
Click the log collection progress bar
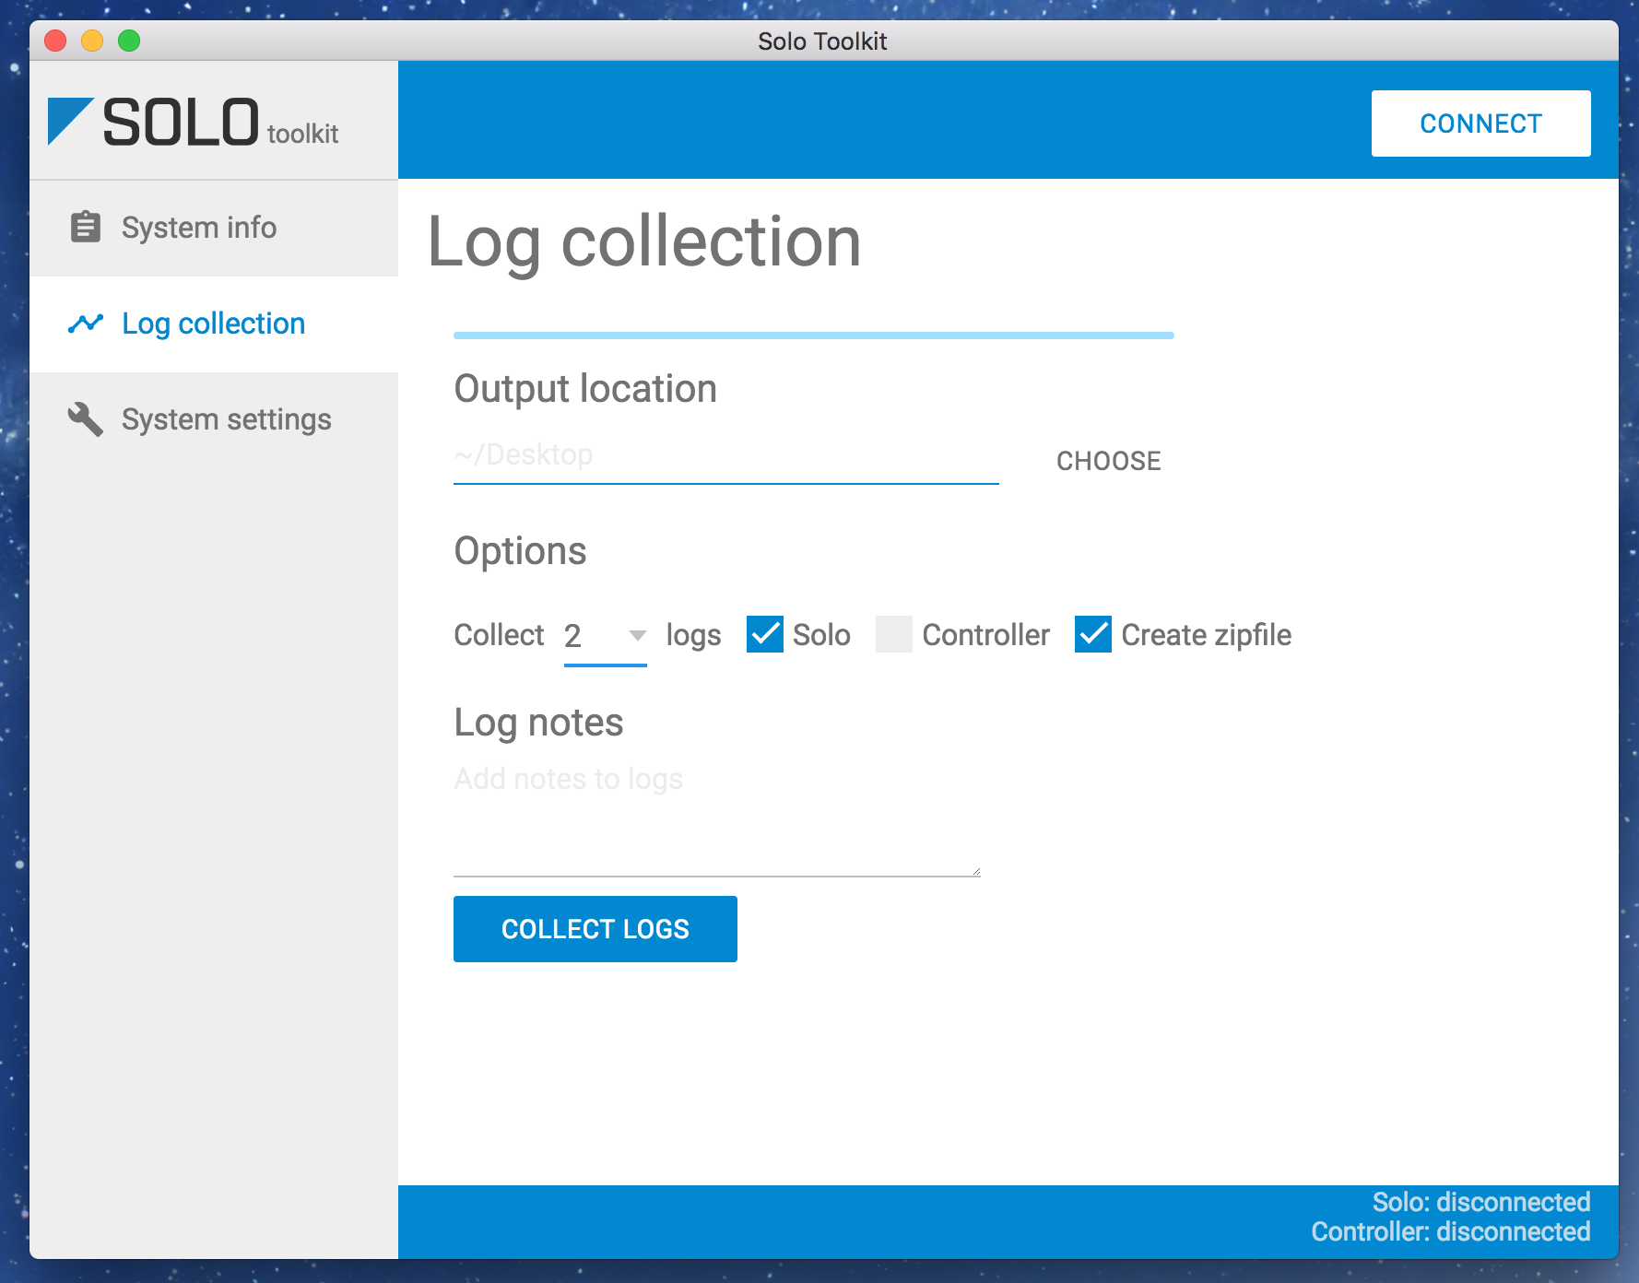[x=814, y=335]
